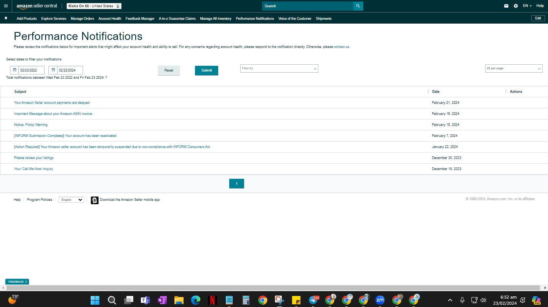
Task: Open the account reactivated INFORM notification
Action: 65,136
